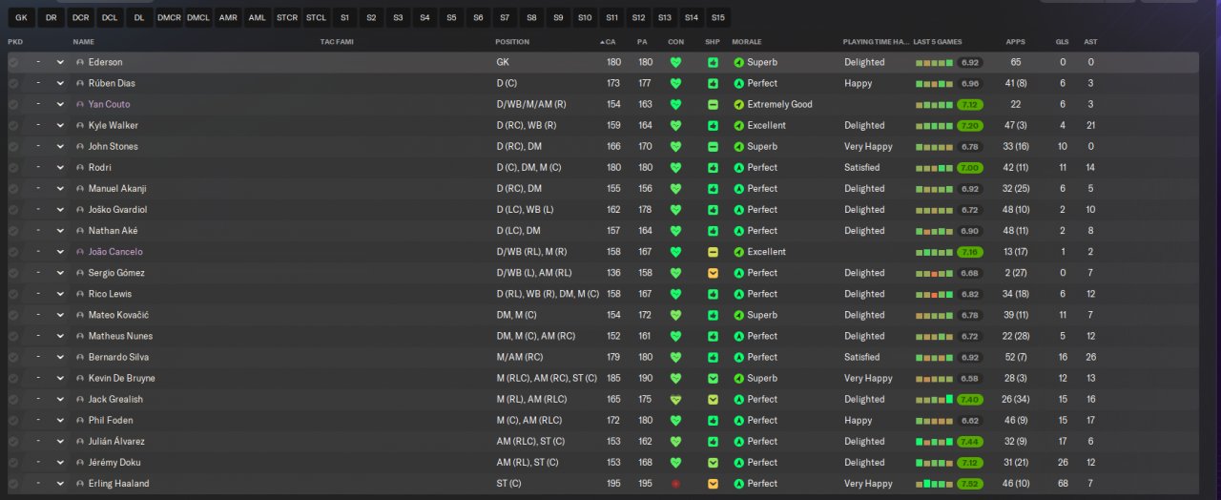Select the DMCL position filter
Viewport: 1221px width, 500px height.
[x=198, y=17]
